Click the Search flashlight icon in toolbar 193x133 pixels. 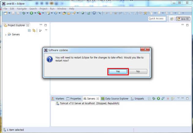click(x=74, y=13)
